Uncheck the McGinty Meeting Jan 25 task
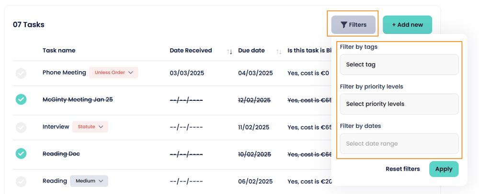479x194 pixels. 21,99
